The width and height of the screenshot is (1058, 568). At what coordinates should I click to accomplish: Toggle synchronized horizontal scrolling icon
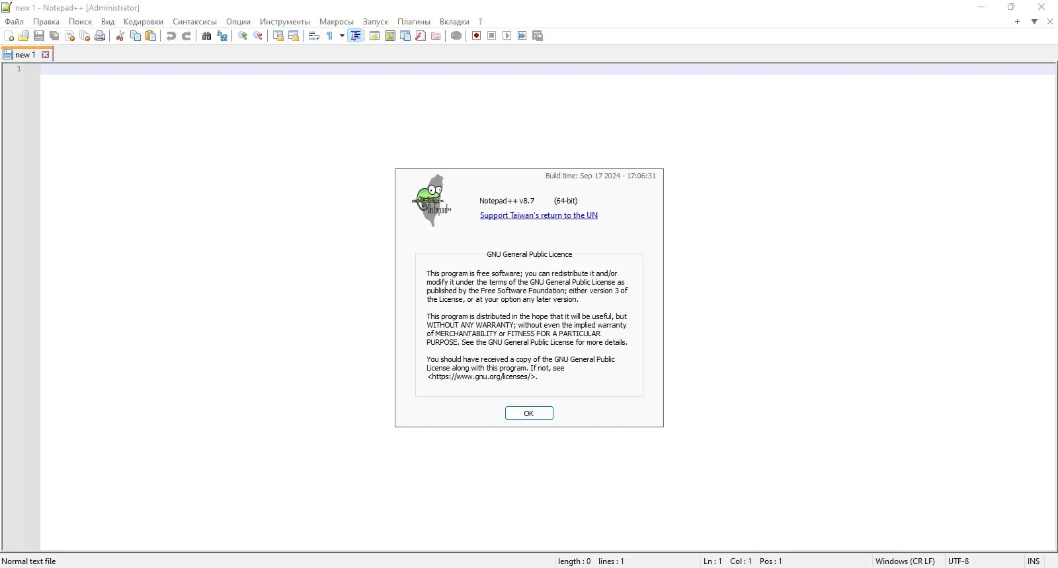(294, 36)
